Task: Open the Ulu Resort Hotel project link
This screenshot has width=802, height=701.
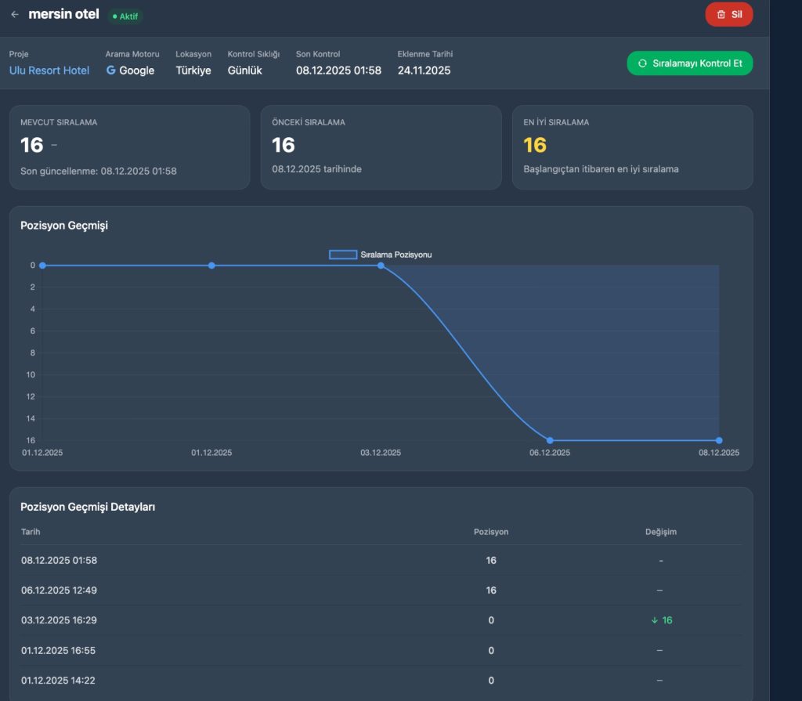Action: click(x=49, y=70)
